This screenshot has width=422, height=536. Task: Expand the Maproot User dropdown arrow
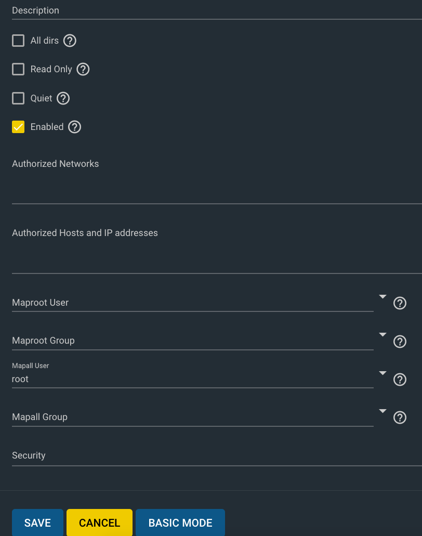383,297
